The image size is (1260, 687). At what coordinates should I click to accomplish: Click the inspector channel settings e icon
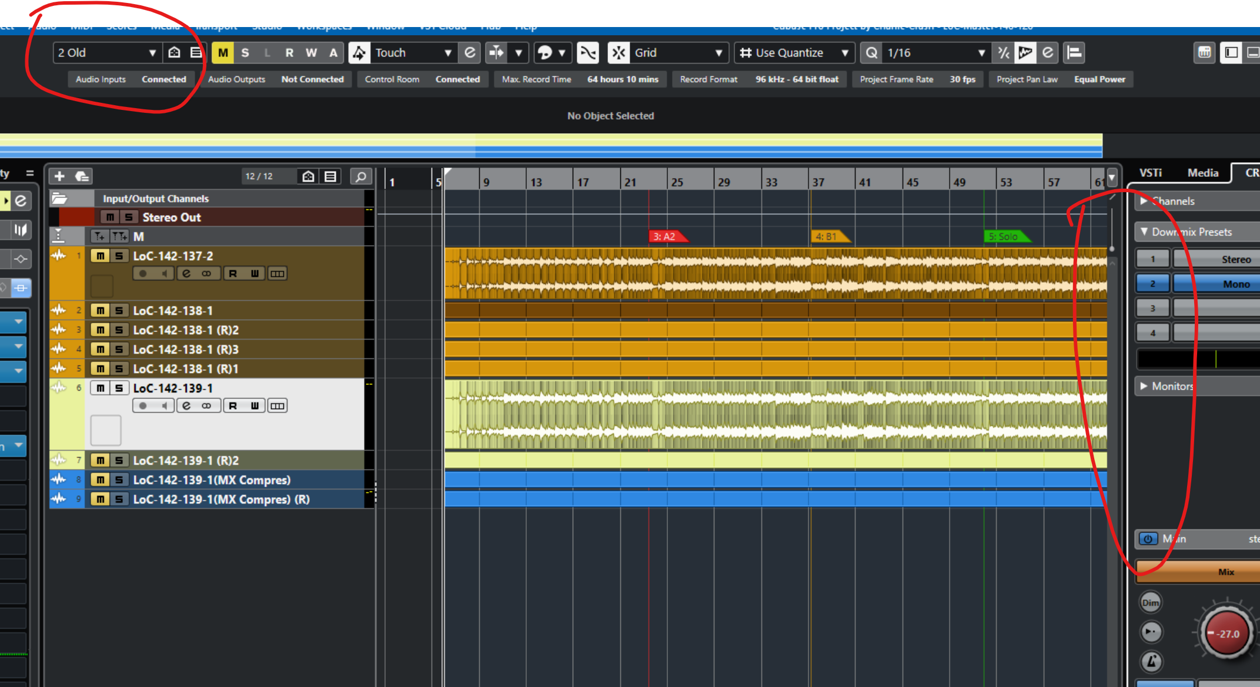[x=21, y=200]
